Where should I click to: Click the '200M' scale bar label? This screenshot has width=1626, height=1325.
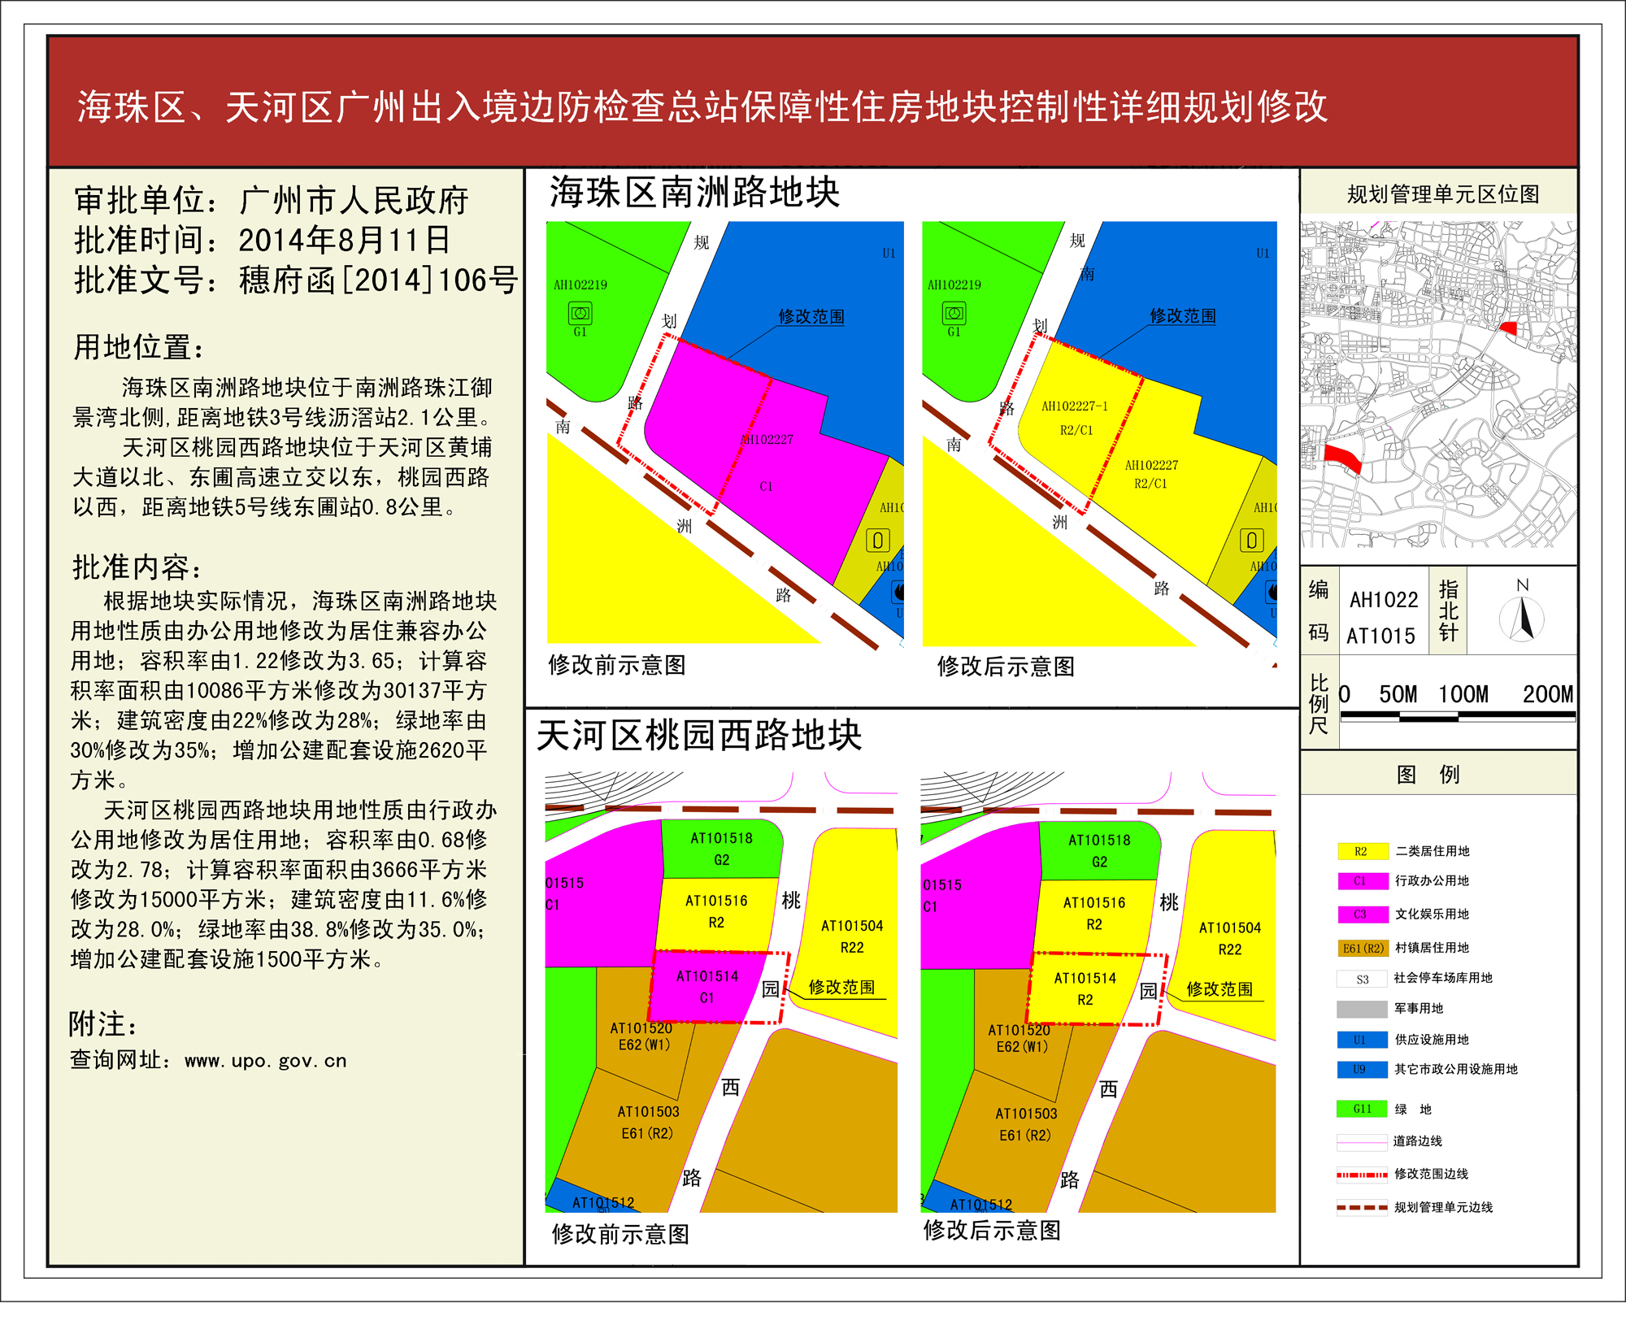coord(1548,694)
